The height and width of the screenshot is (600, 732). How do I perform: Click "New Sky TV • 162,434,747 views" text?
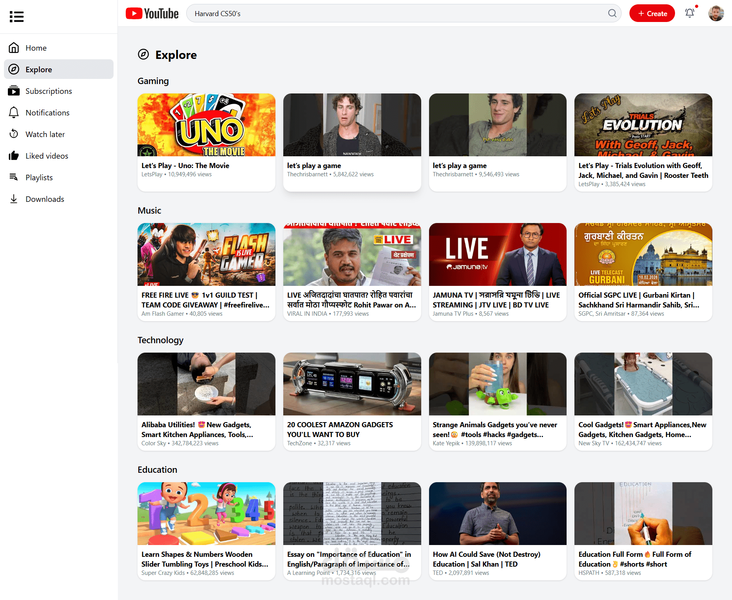tap(620, 443)
